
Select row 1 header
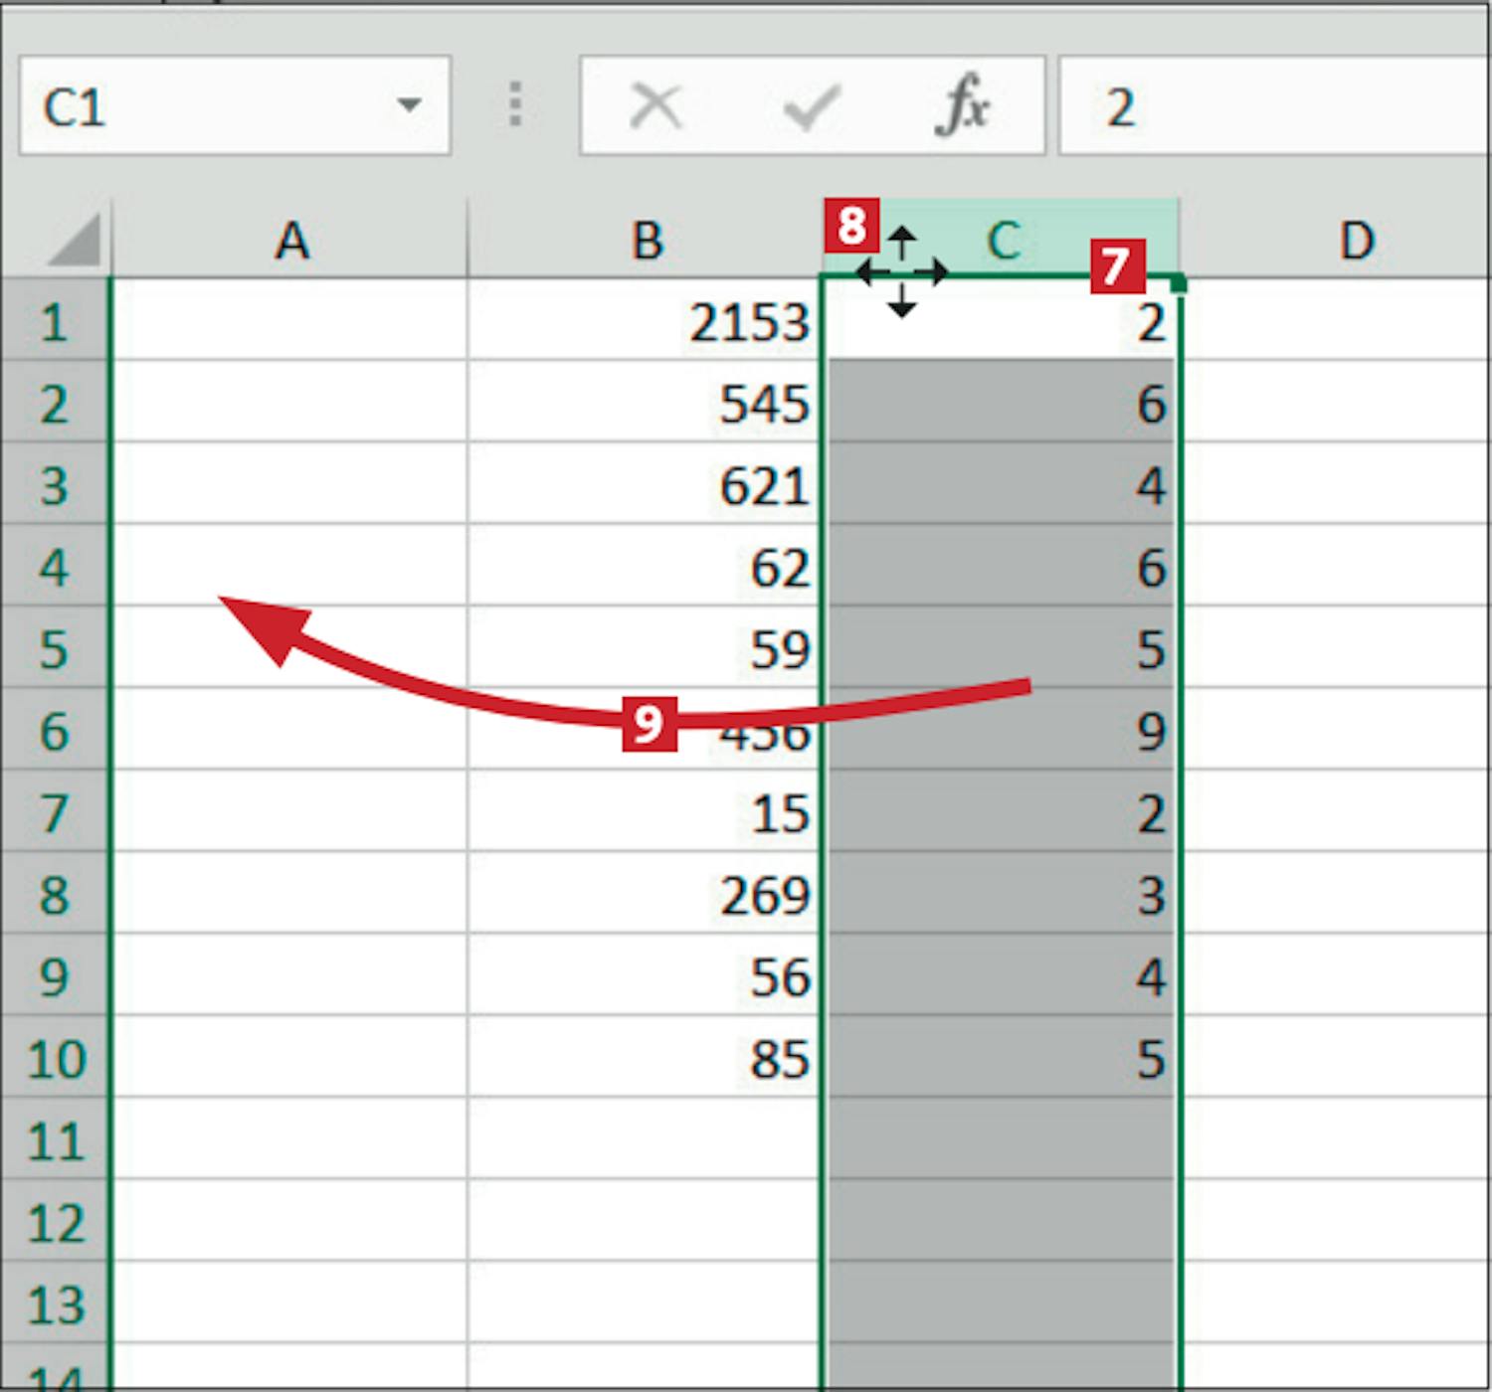click(x=55, y=322)
